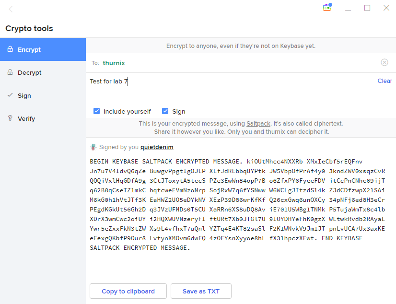
Task: Save the encrypted message as TXT
Action: [x=201, y=291]
